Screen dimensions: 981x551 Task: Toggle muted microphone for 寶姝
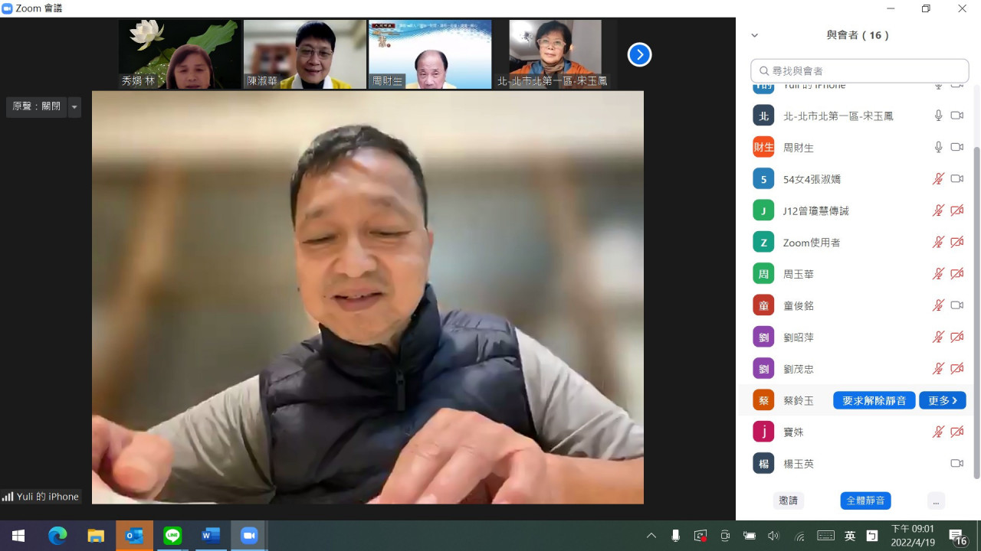938,432
